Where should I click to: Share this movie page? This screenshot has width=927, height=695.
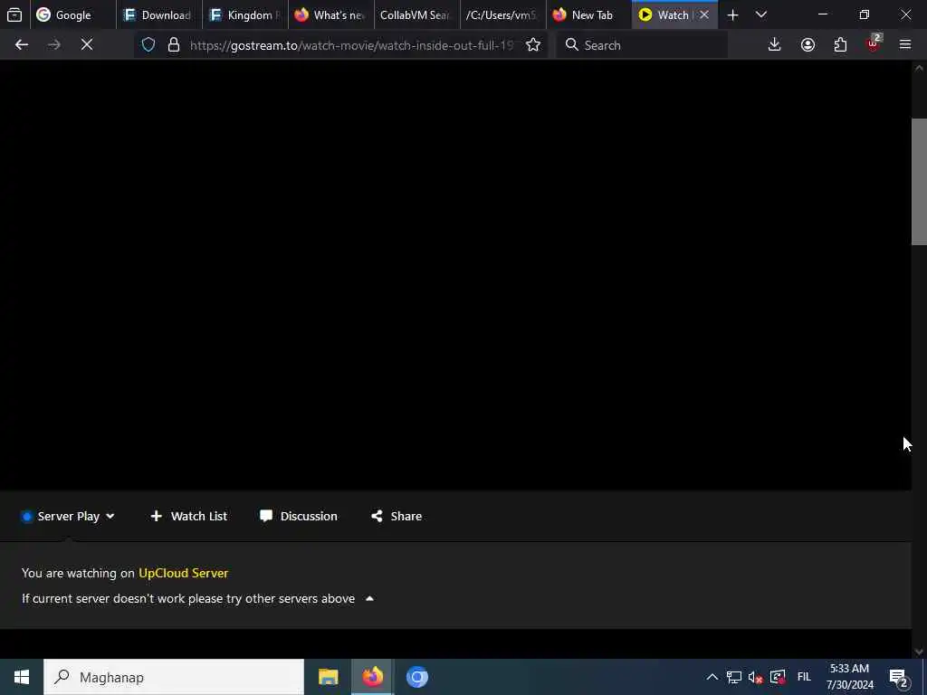pos(397,516)
